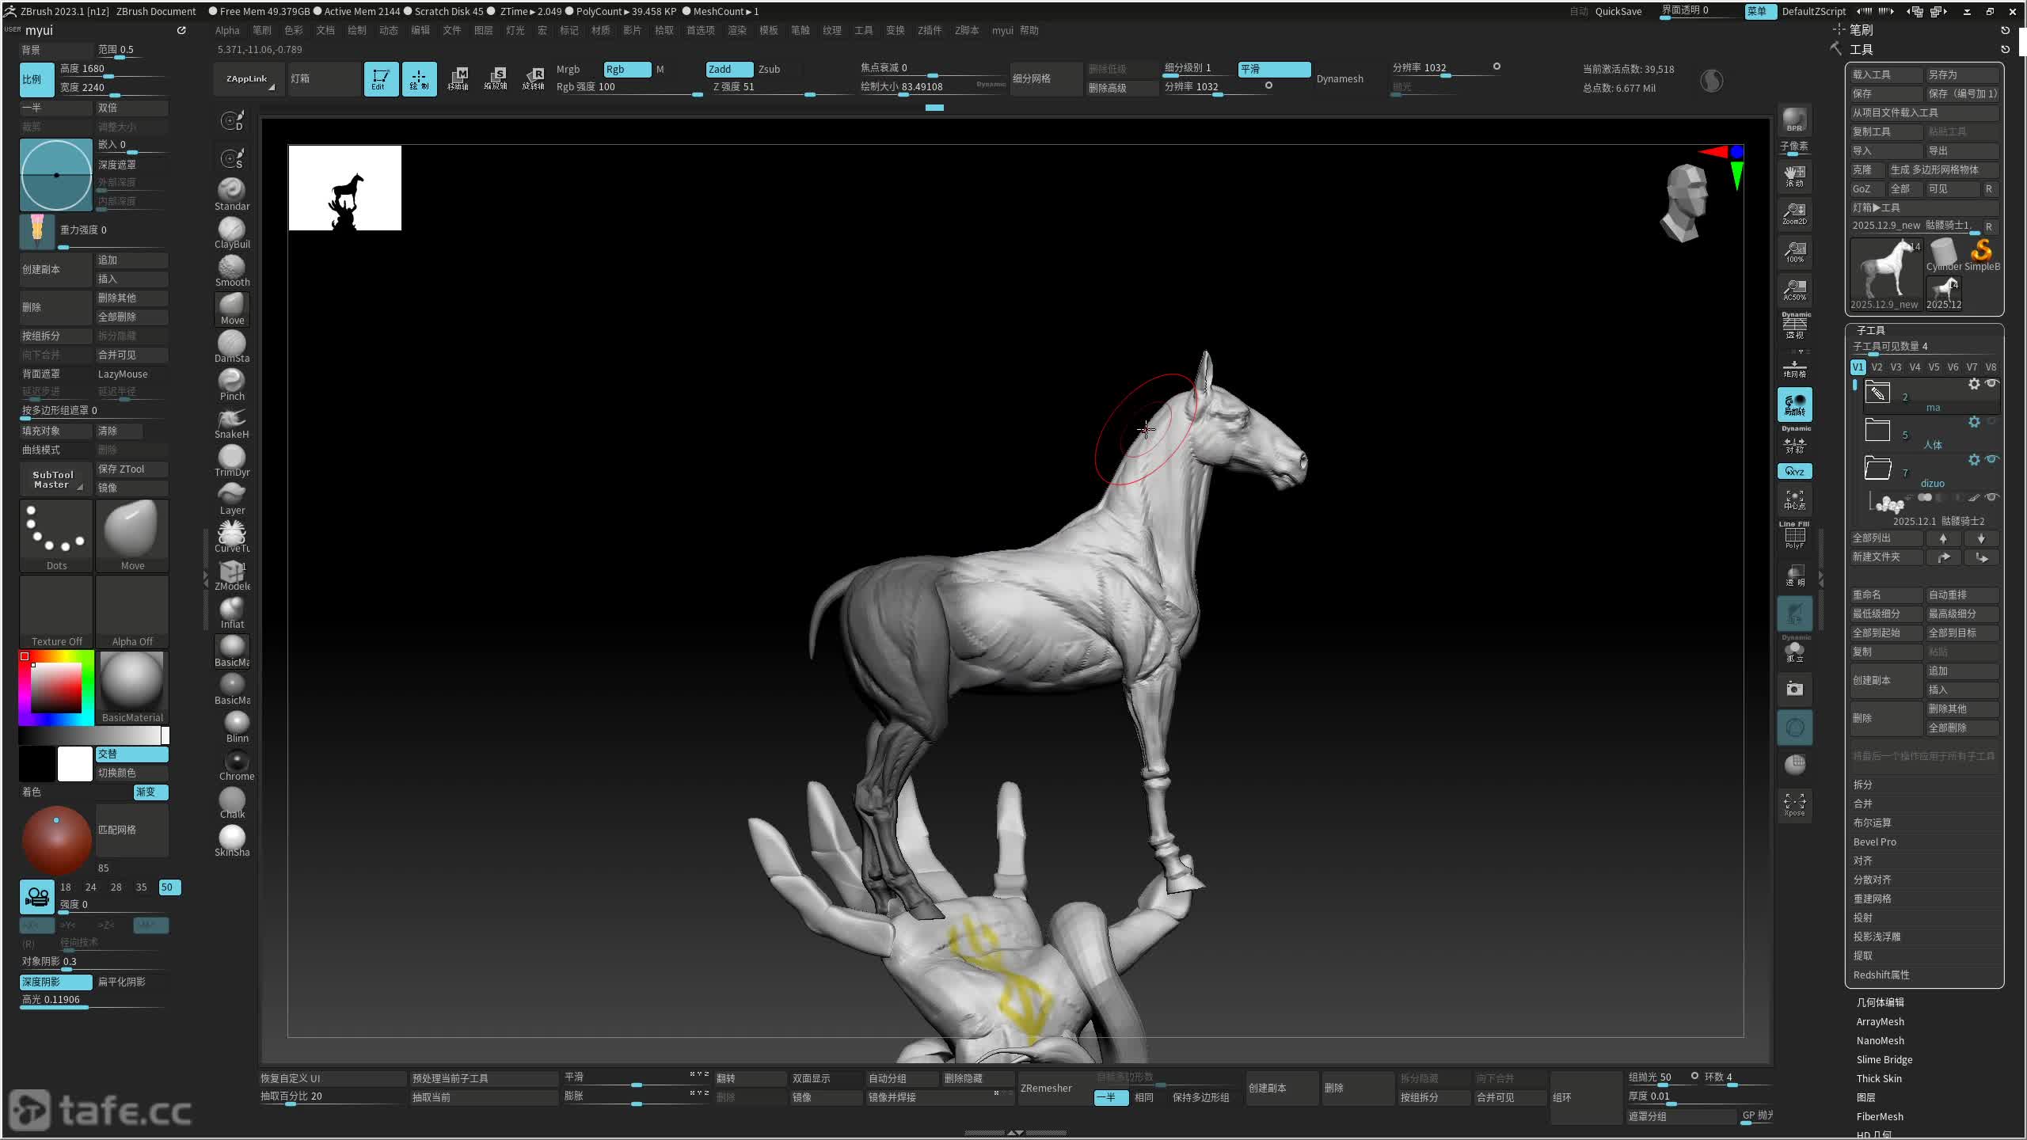Expand the 几何体编辑 section
Viewport: 2027px width, 1140px height.
coord(1880,1002)
